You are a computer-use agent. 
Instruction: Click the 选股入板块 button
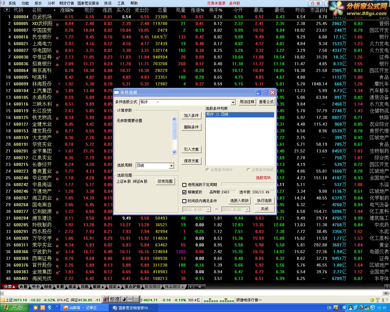click(240, 200)
